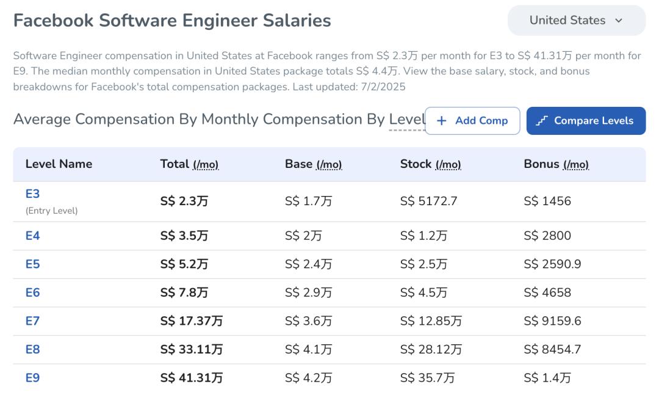Open the E7 level link

[x=32, y=321]
